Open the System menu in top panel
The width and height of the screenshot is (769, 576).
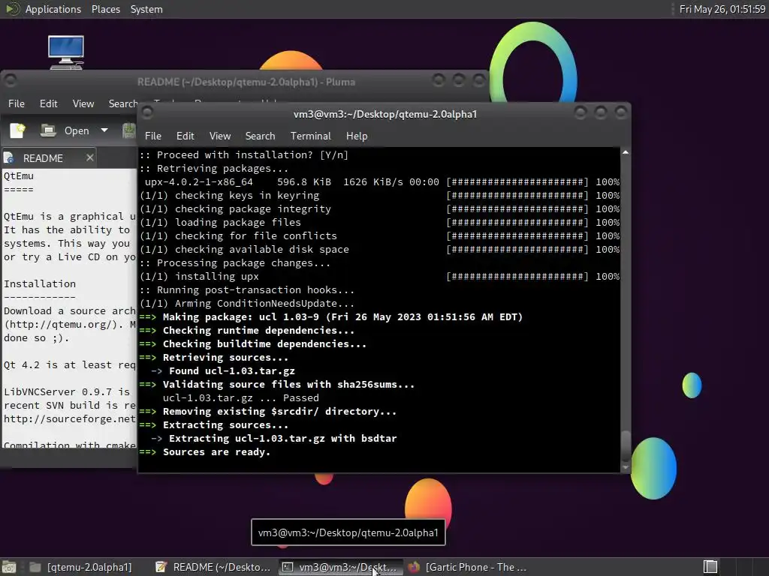click(146, 9)
